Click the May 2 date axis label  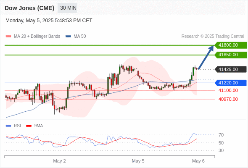coord(59,161)
